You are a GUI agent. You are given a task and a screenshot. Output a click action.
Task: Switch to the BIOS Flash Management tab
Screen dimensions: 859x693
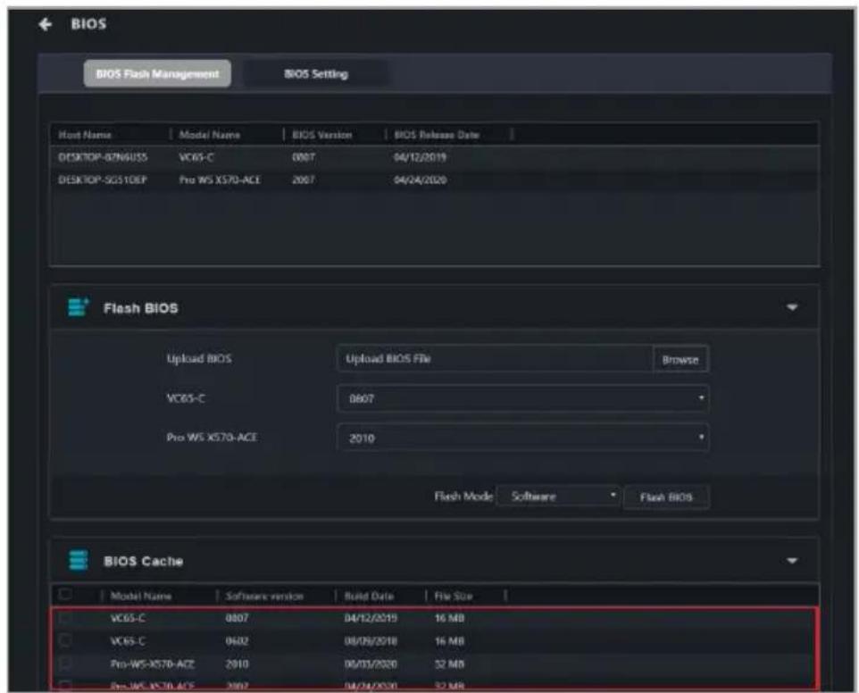click(157, 73)
